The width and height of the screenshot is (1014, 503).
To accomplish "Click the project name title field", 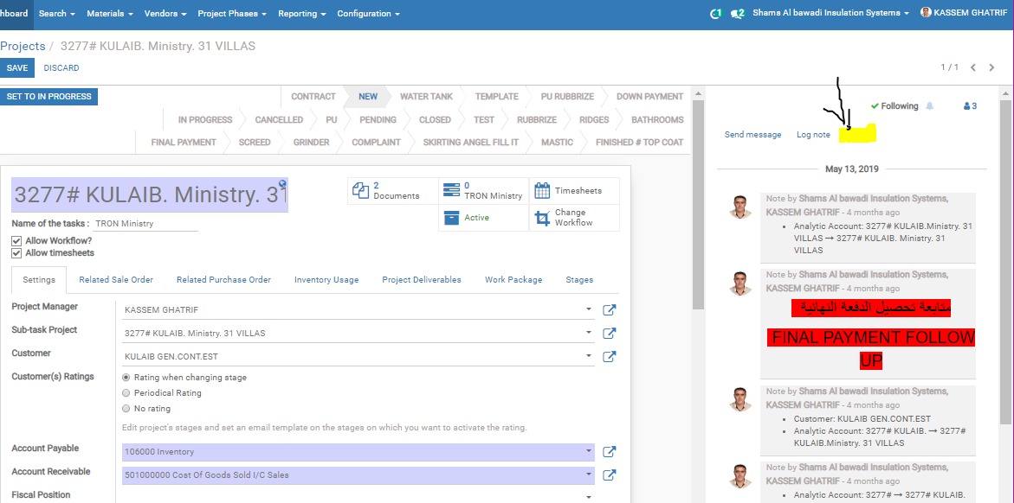I will pos(149,195).
